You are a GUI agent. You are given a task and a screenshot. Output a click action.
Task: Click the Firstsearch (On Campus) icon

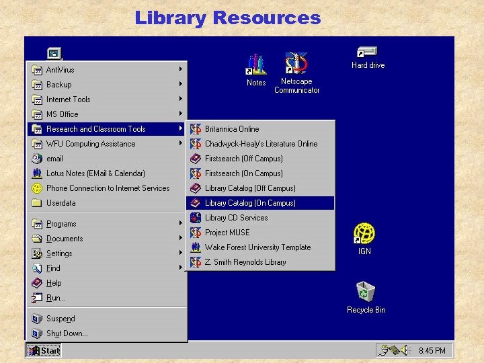click(196, 173)
